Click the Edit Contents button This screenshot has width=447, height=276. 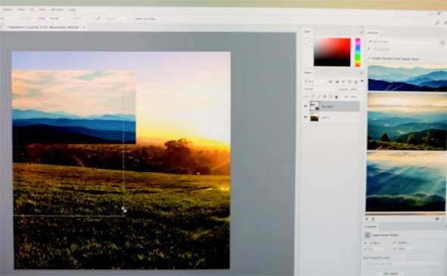(391, 274)
